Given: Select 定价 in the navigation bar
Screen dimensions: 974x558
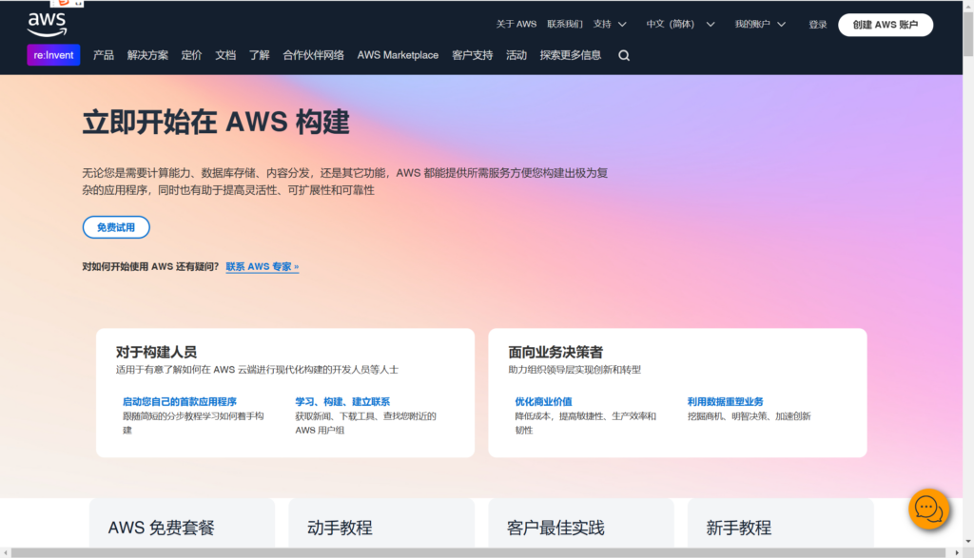Looking at the screenshot, I should [193, 55].
